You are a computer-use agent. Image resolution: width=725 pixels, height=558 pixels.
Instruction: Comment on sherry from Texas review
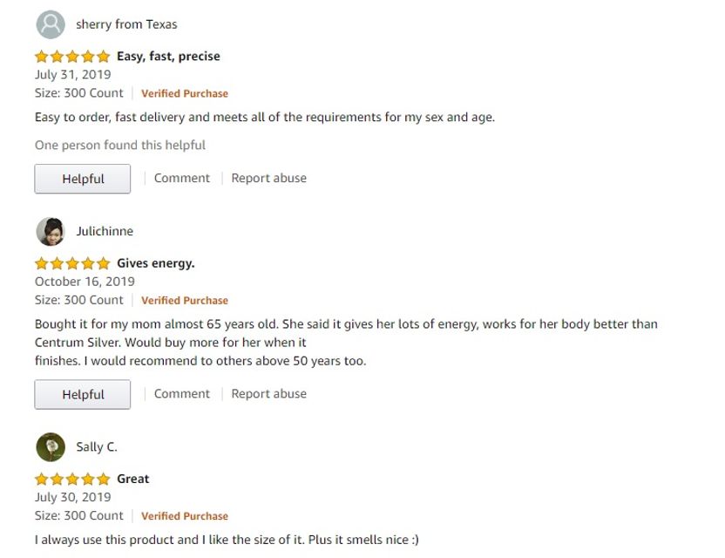pyautogui.click(x=182, y=178)
